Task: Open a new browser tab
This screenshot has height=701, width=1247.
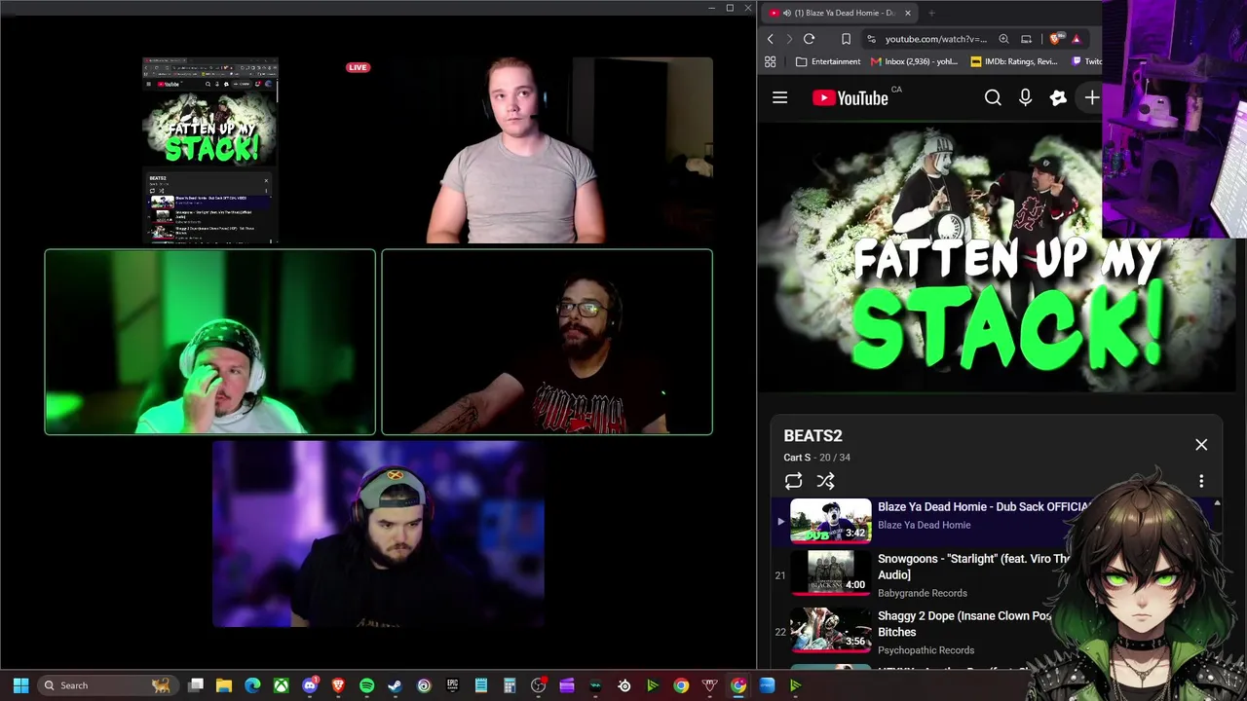Action: point(931,13)
